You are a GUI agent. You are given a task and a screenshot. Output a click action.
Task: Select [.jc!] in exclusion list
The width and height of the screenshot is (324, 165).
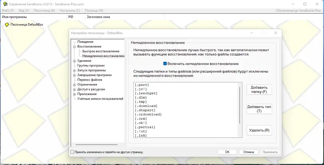pos(141,89)
